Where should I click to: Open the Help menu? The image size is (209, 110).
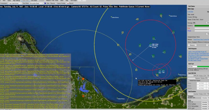tap(67, 1)
